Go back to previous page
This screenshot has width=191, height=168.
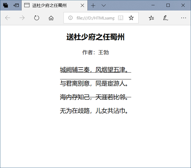[x=8, y=18]
